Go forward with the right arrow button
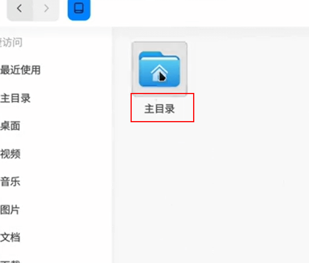Viewport: 309px width, 263px height. (46, 8)
